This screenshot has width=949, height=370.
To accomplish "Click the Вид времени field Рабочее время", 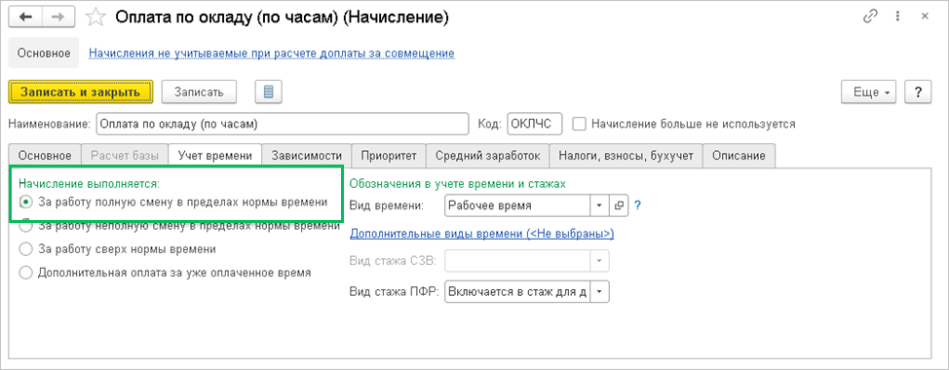I will tap(516, 205).
